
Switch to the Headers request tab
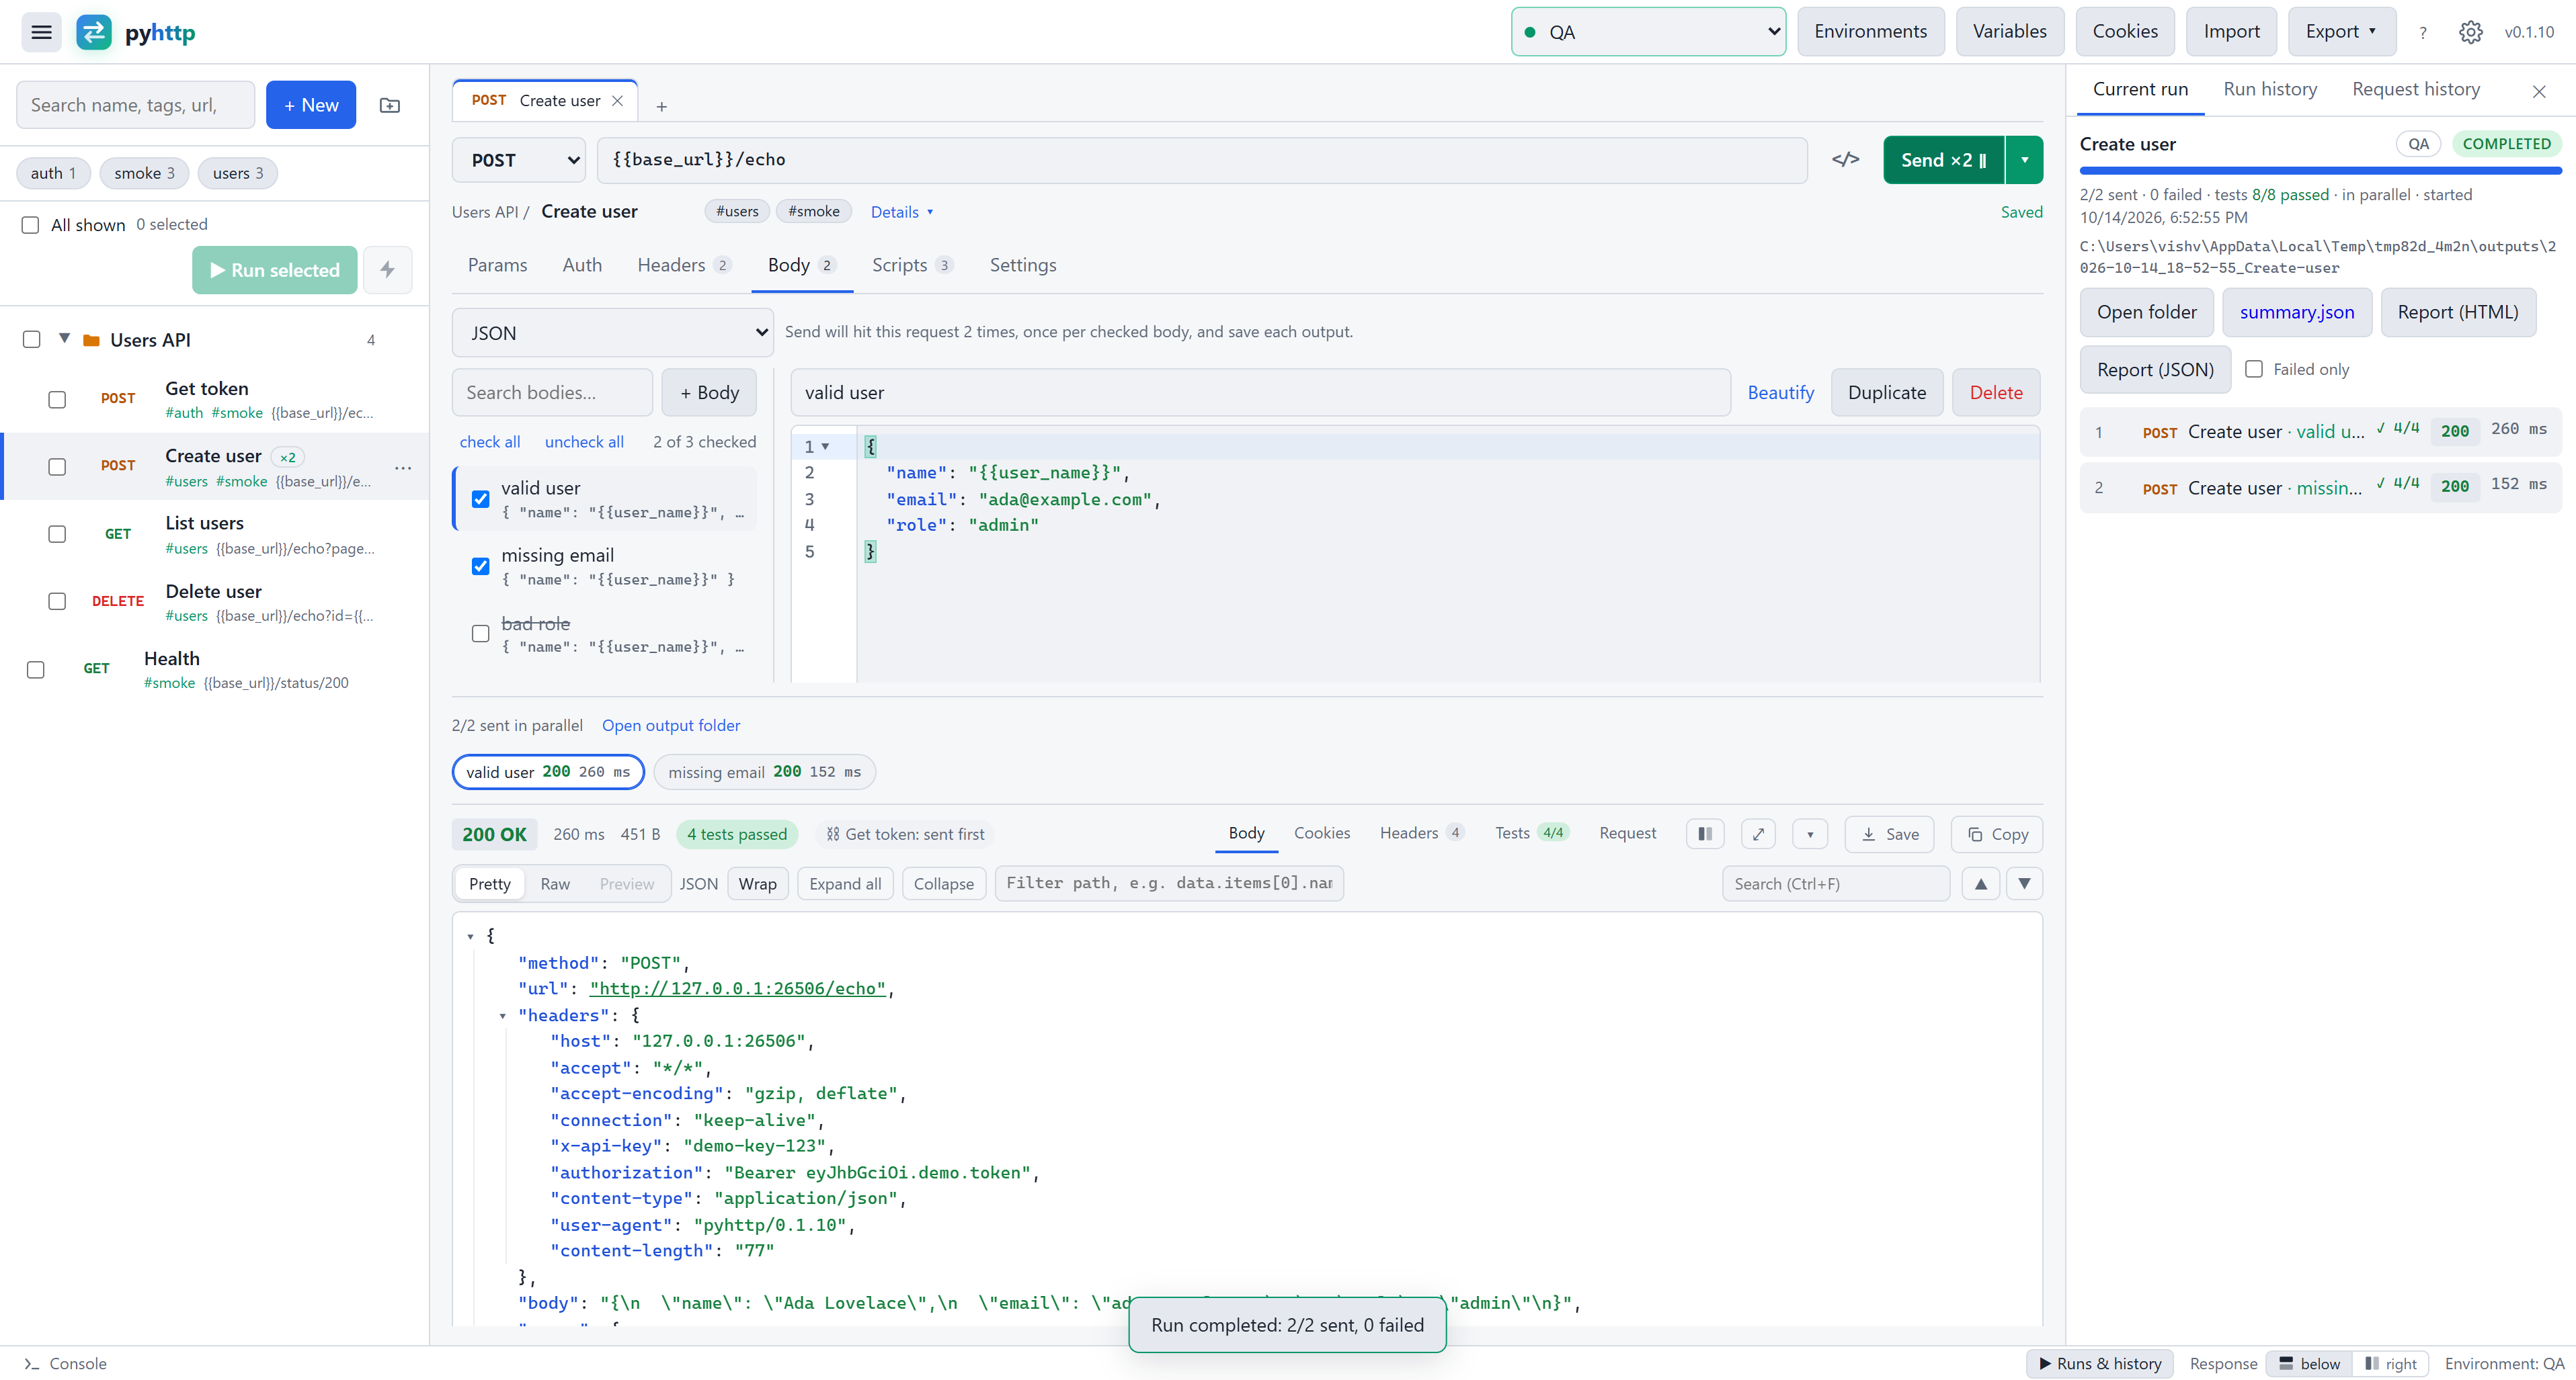point(684,265)
